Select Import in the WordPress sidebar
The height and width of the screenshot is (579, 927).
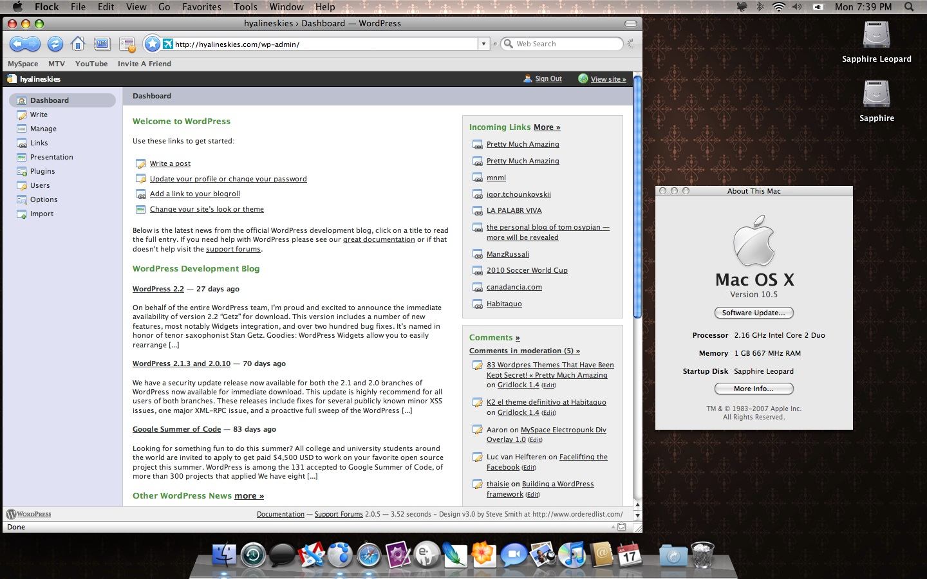42,214
